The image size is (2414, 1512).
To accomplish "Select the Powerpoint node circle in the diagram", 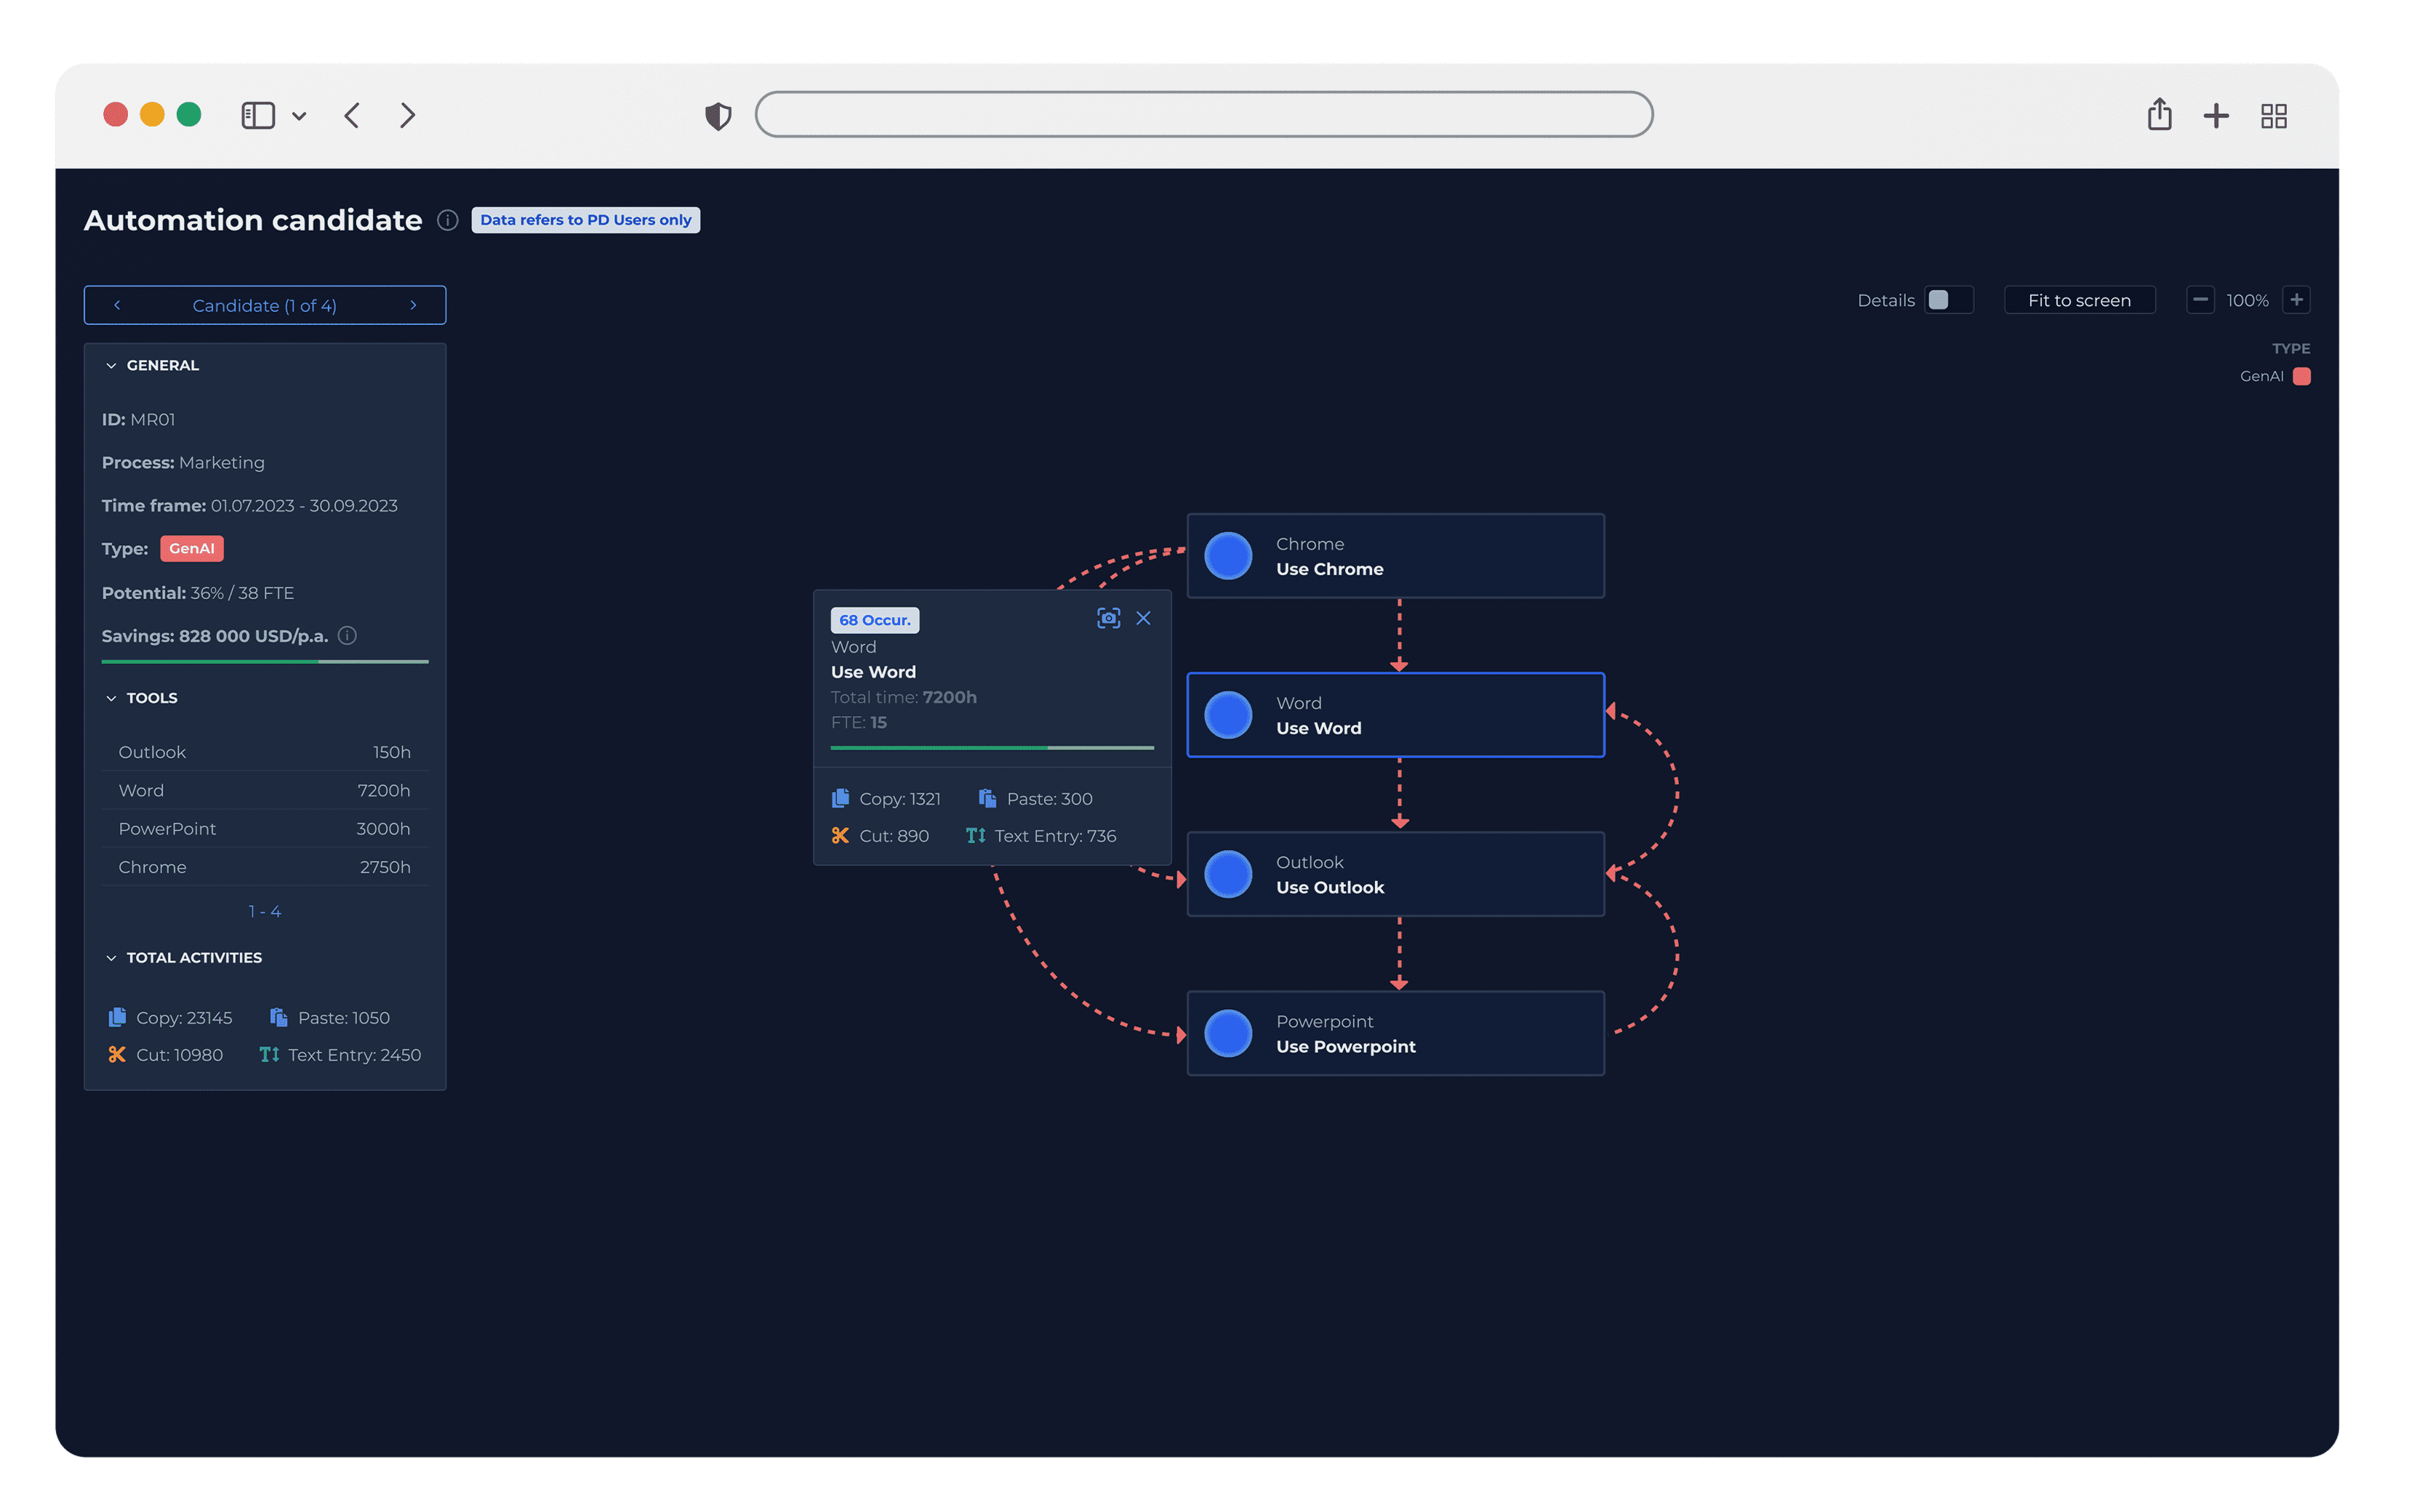I will pyautogui.click(x=1229, y=1033).
